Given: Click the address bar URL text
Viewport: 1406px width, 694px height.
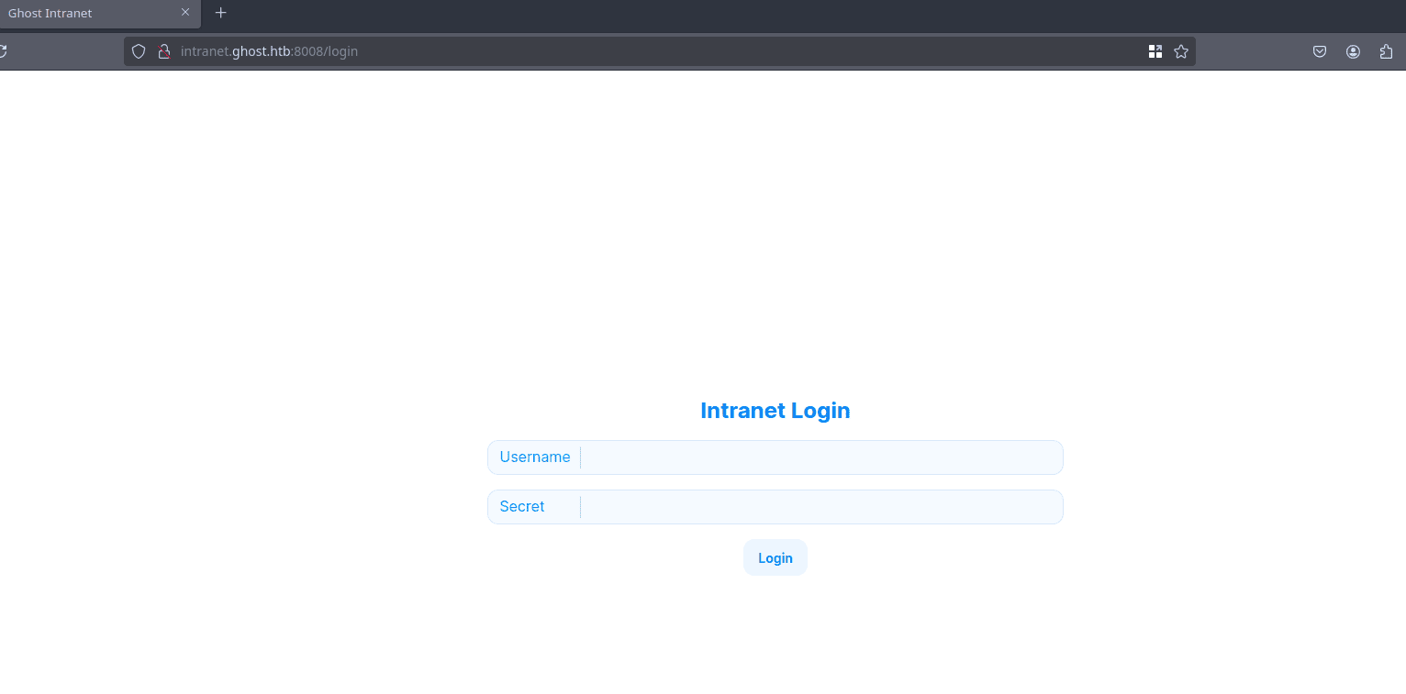Looking at the screenshot, I should pyautogui.click(x=269, y=50).
